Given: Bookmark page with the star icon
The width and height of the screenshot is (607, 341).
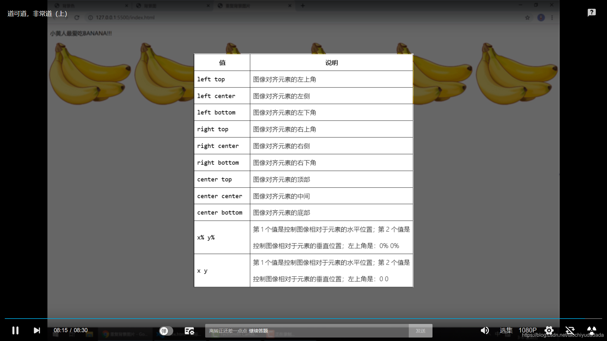Looking at the screenshot, I should pyautogui.click(x=527, y=18).
